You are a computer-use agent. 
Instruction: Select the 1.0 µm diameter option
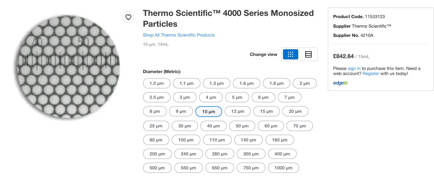pos(157,83)
